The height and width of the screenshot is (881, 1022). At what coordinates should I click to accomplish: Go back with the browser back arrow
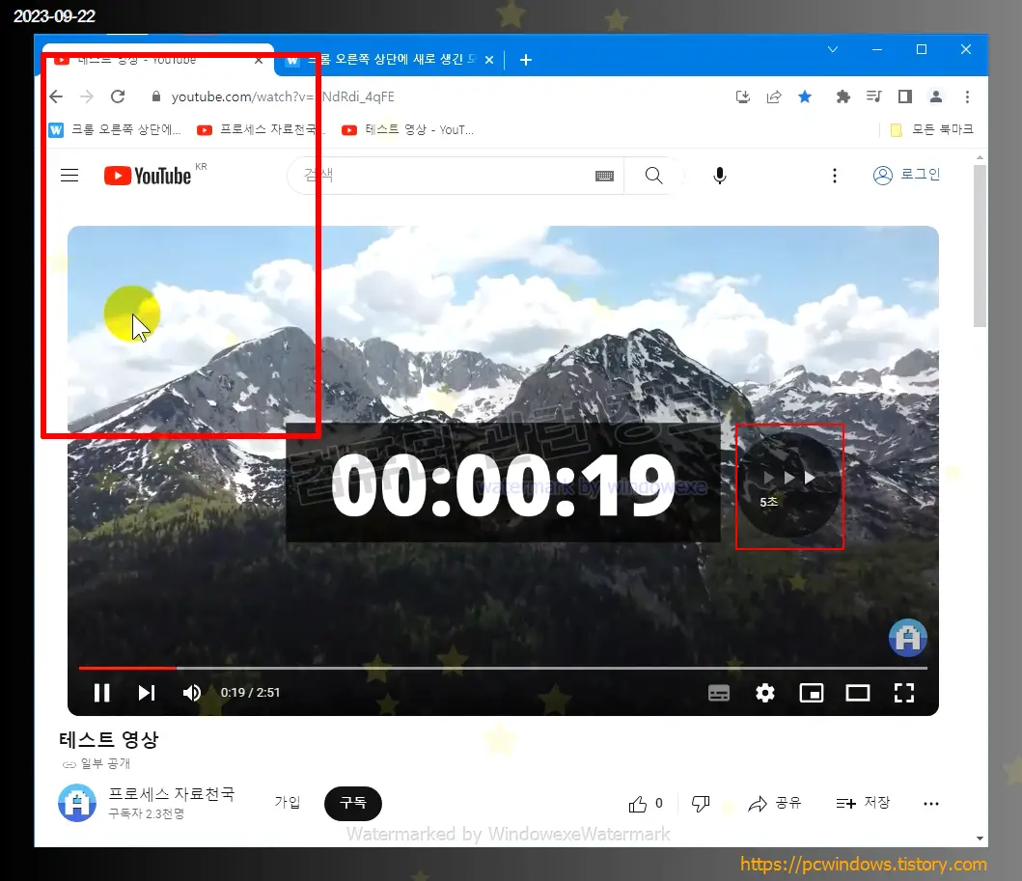(x=56, y=96)
